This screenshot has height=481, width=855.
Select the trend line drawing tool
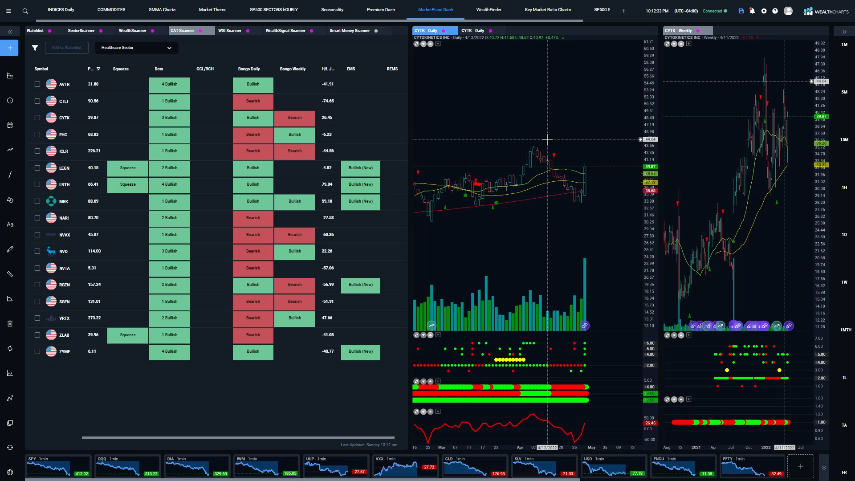tap(10, 150)
